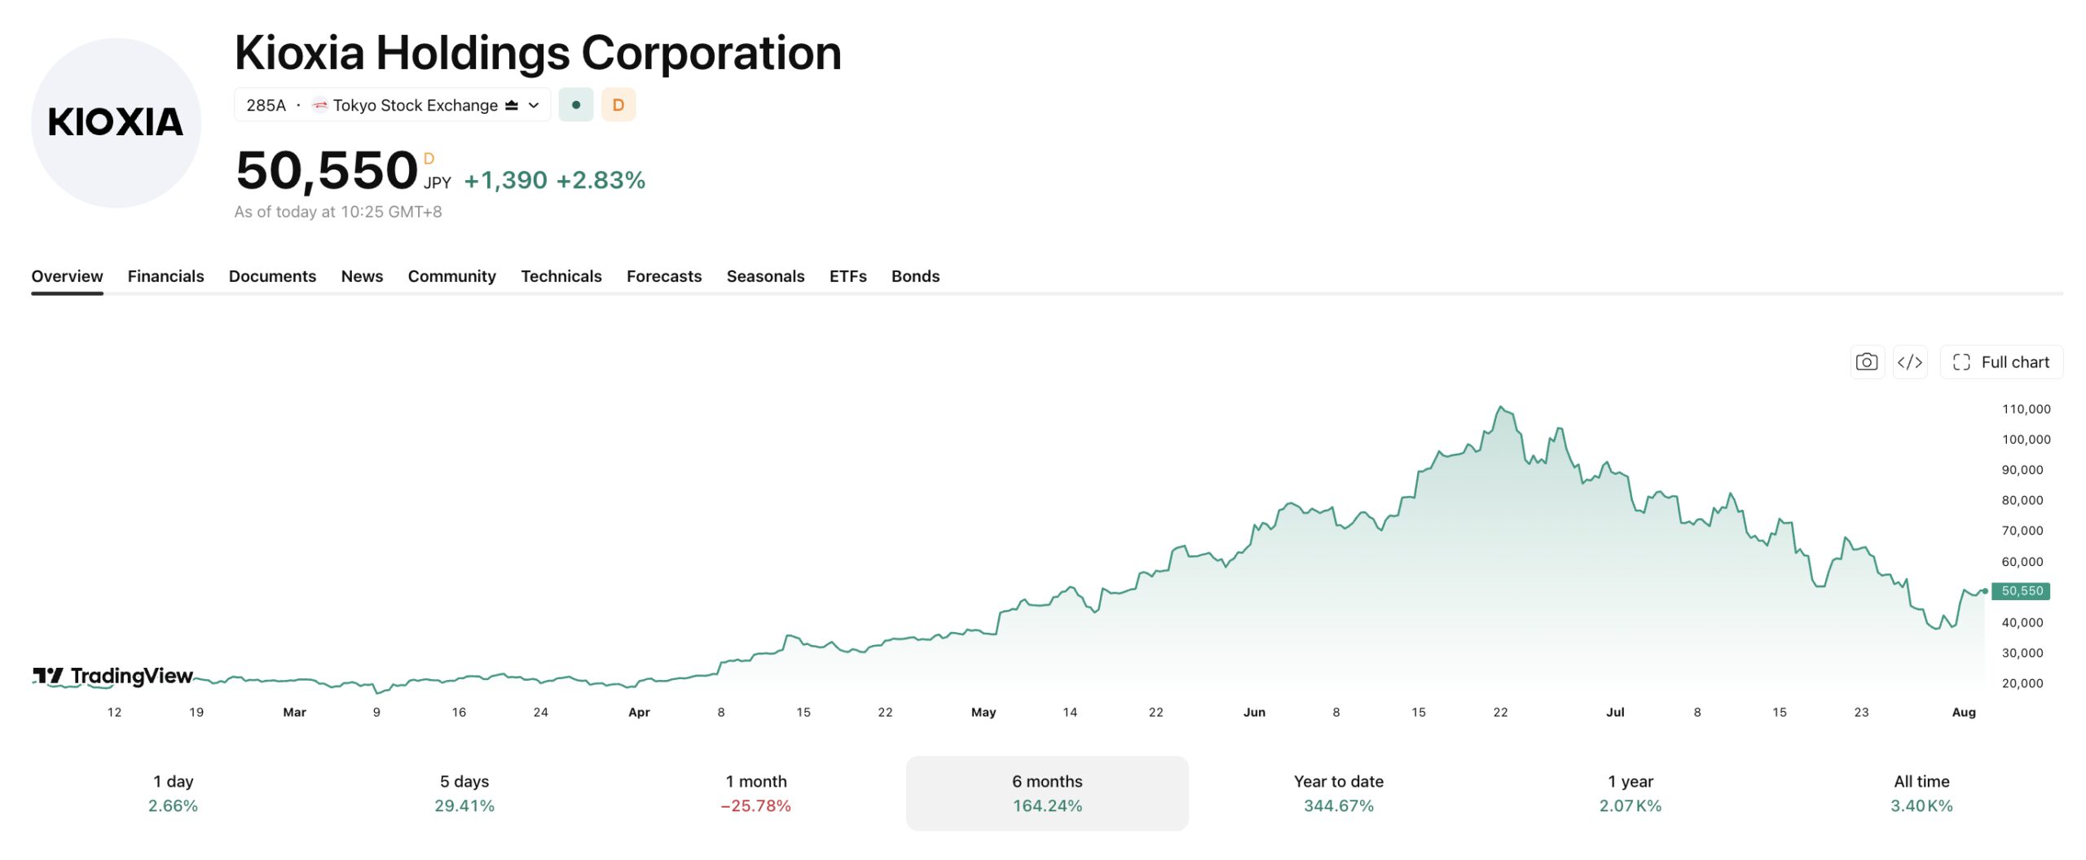Open Full chart view
2086x860 pixels.
point(2001,362)
